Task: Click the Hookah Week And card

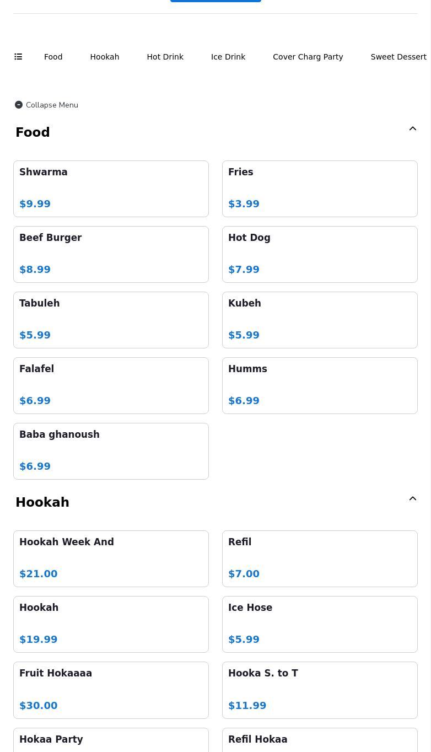Action: (x=111, y=558)
